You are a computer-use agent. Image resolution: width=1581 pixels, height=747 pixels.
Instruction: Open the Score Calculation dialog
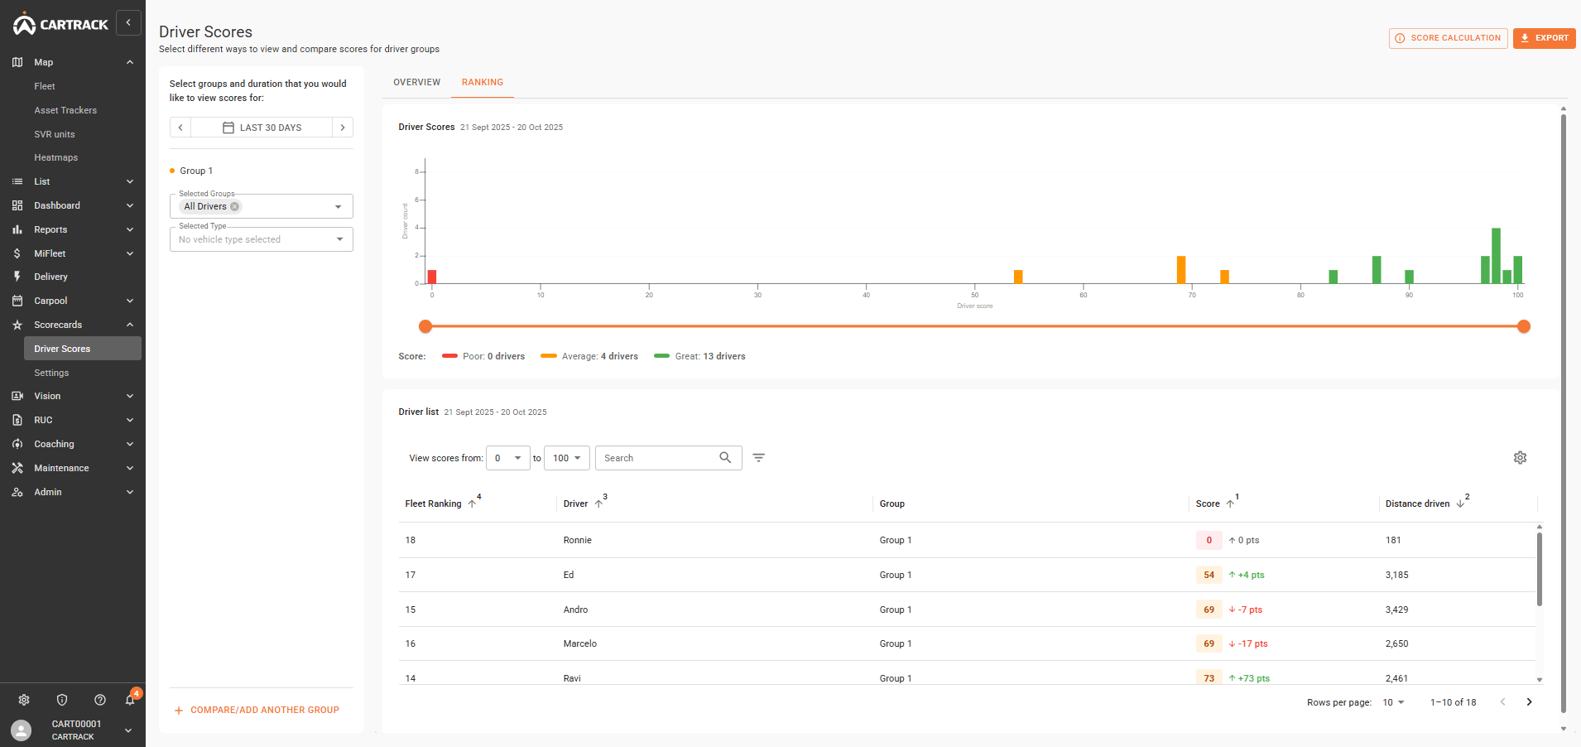click(1448, 38)
